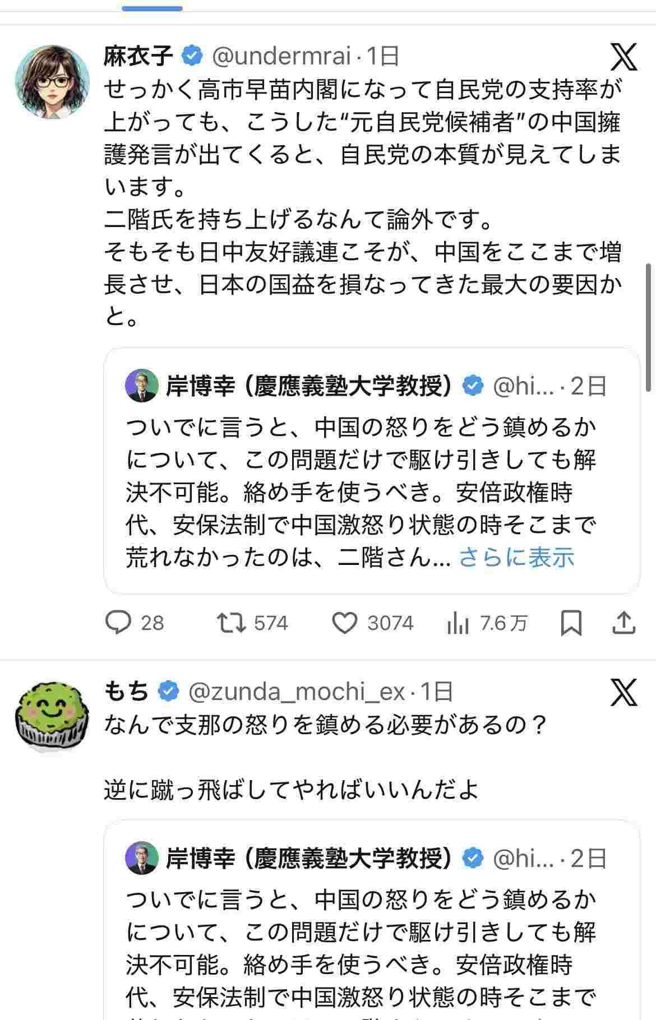This screenshot has height=1020, width=656.
Task: Open 岸博幸 avatar in second quoted post
Action: (x=142, y=858)
